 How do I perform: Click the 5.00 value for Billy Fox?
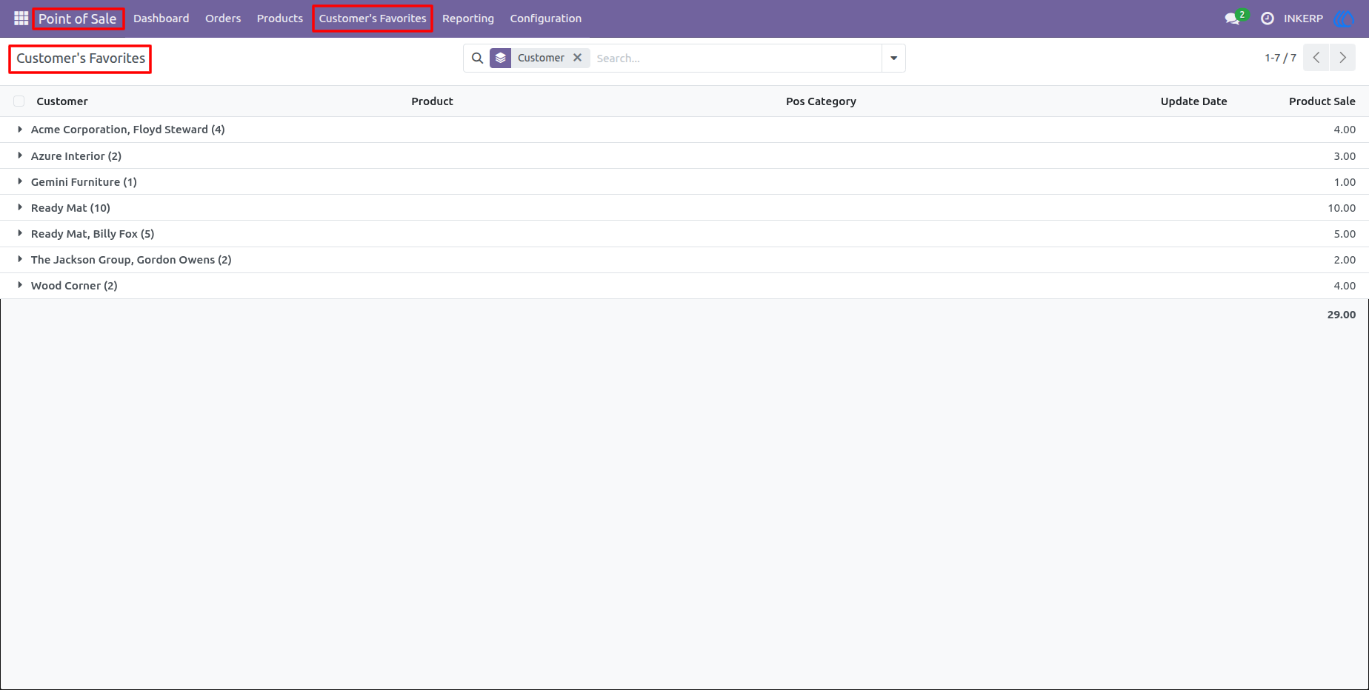pos(1345,234)
